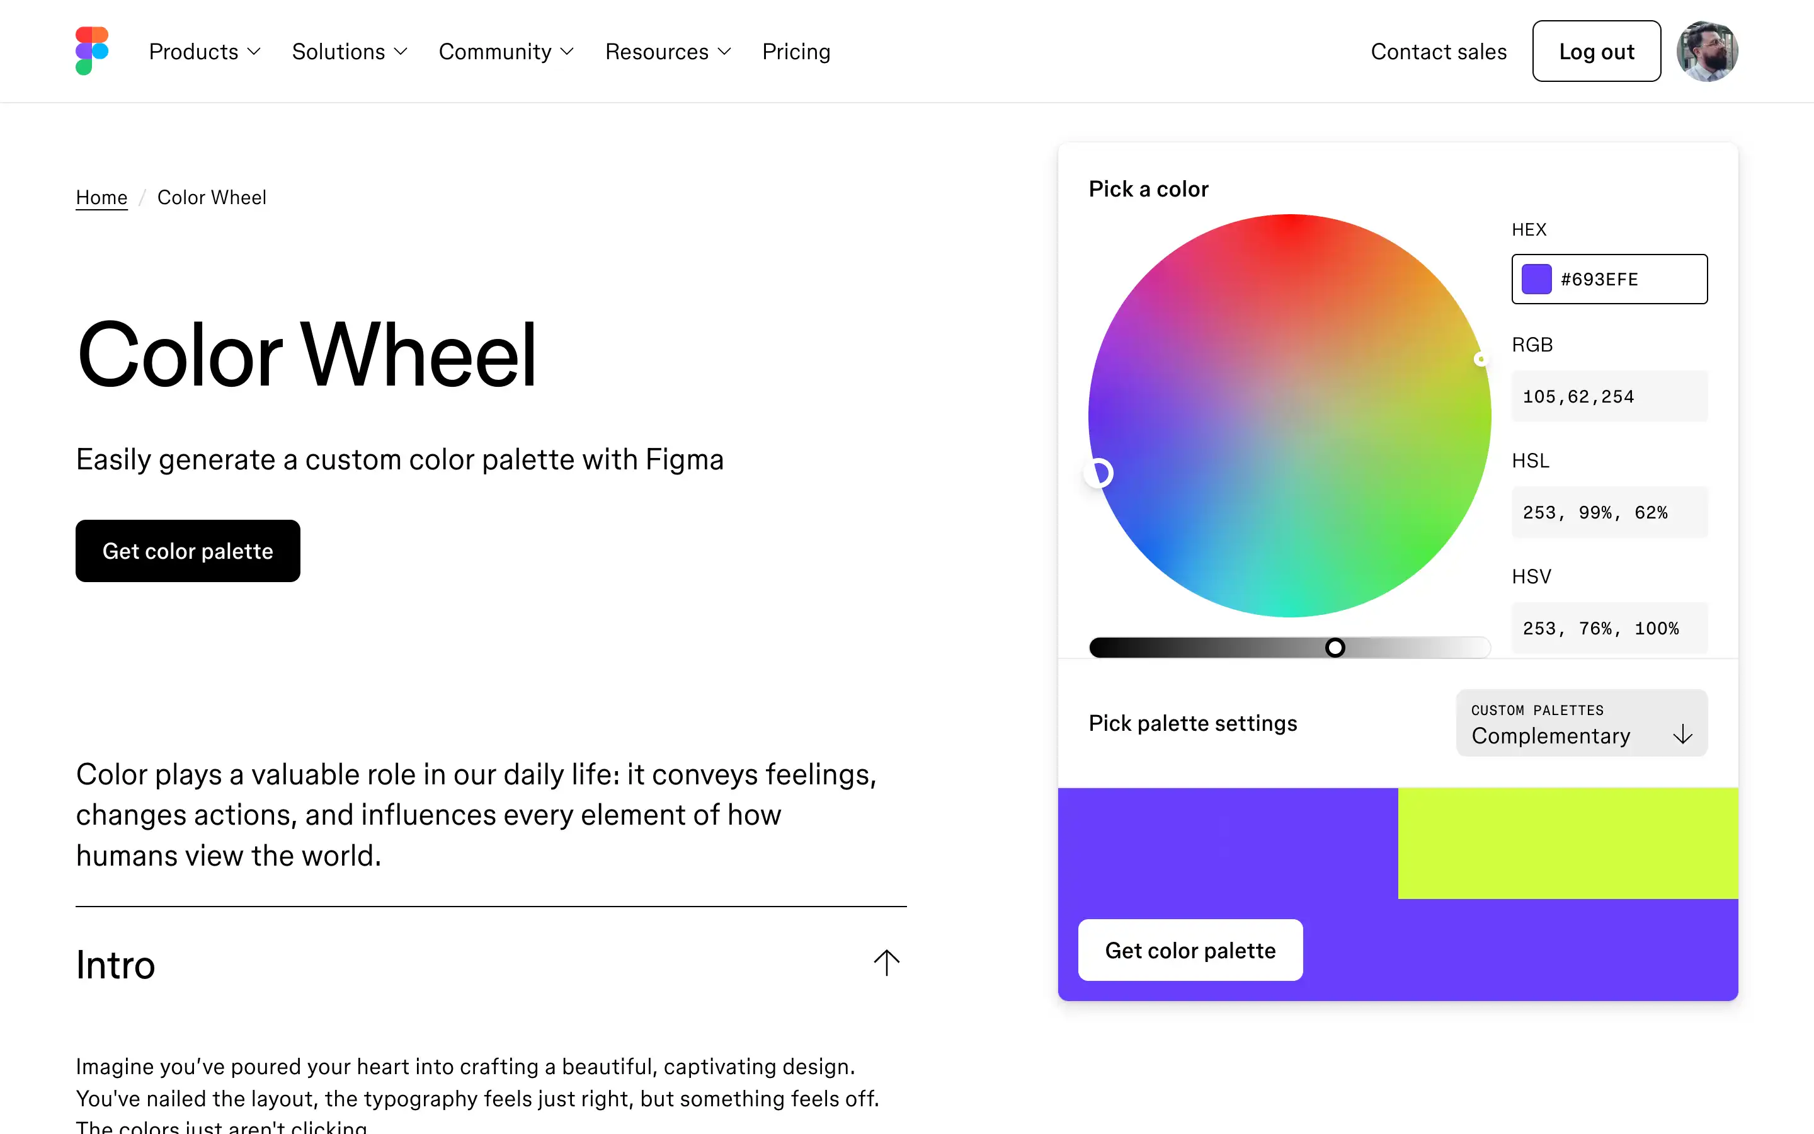Viewport: 1814px width, 1134px height.
Task: Click the Pick a color heading
Action: pyautogui.click(x=1148, y=189)
